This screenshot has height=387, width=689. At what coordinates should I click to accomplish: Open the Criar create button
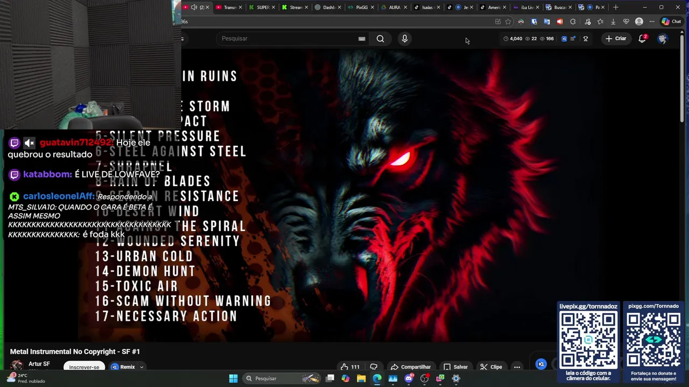[x=616, y=39]
